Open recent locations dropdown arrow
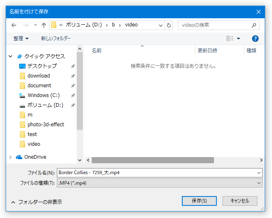 pos(35,25)
